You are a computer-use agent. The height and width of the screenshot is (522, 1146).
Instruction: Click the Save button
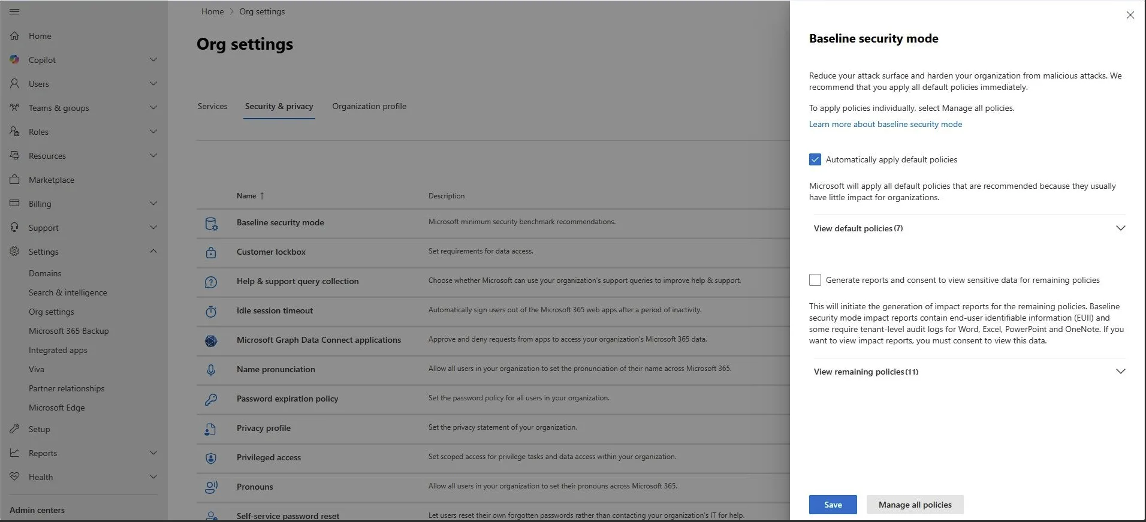[x=833, y=505]
